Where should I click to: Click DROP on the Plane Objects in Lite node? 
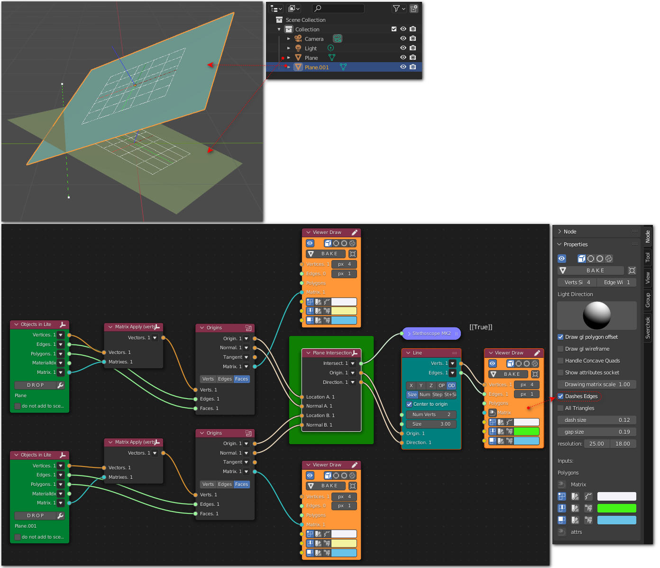(x=35, y=385)
